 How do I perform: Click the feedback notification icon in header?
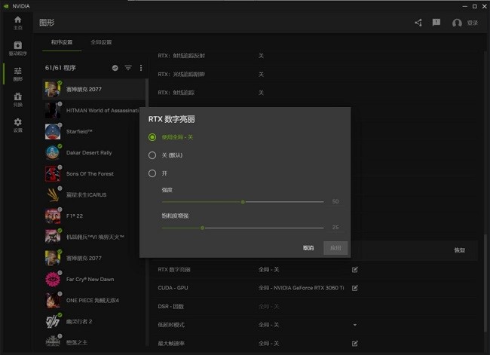pos(436,23)
